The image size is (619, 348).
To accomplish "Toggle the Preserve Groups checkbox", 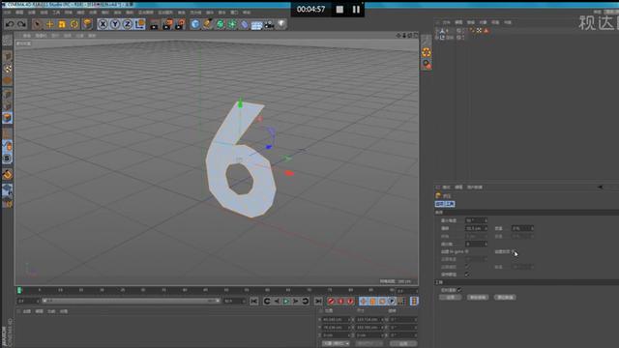I will pyautogui.click(x=467, y=275).
